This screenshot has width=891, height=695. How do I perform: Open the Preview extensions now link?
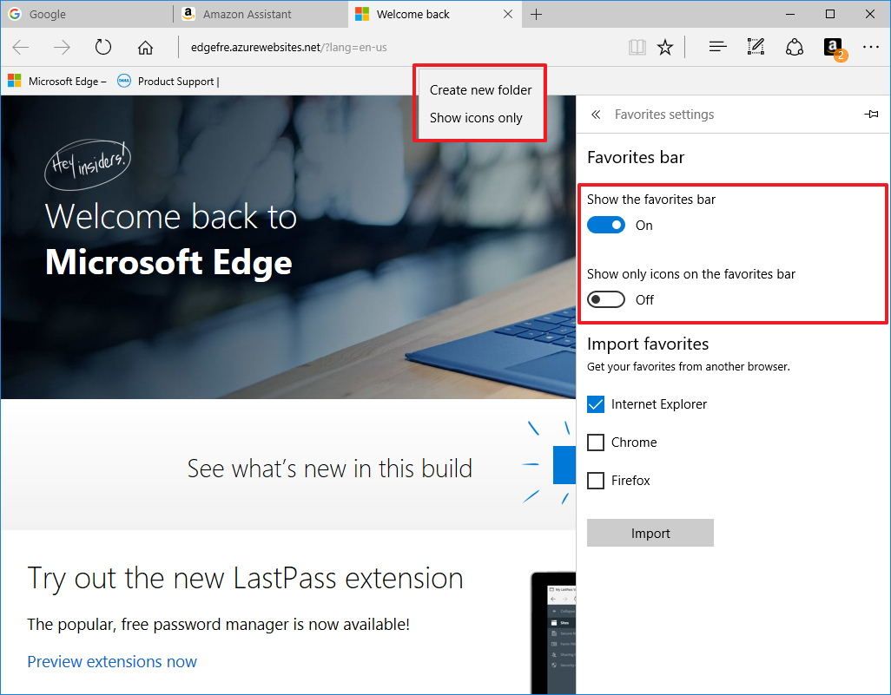tap(111, 661)
